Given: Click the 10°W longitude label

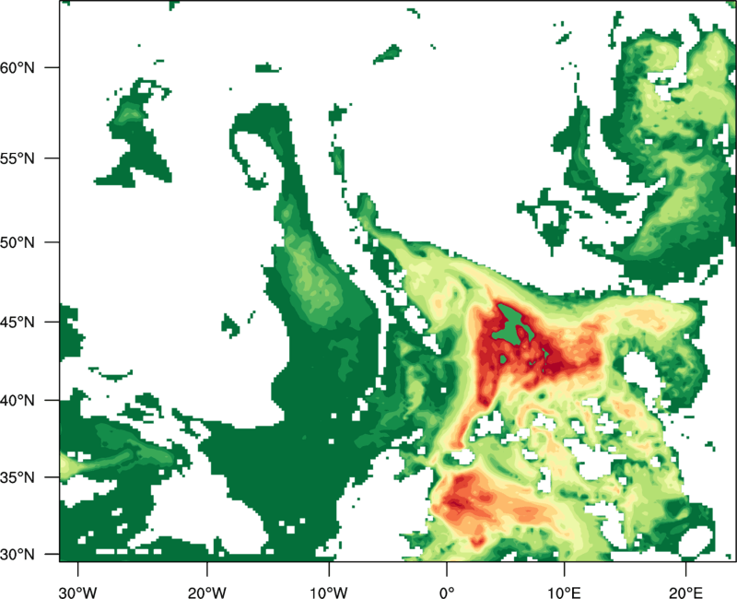Looking at the screenshot, I should (x=328, y=593).
